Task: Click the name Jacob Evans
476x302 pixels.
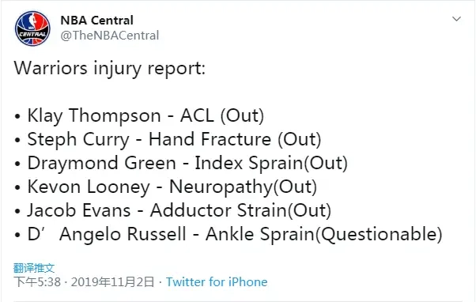Action: pos(79,210)
